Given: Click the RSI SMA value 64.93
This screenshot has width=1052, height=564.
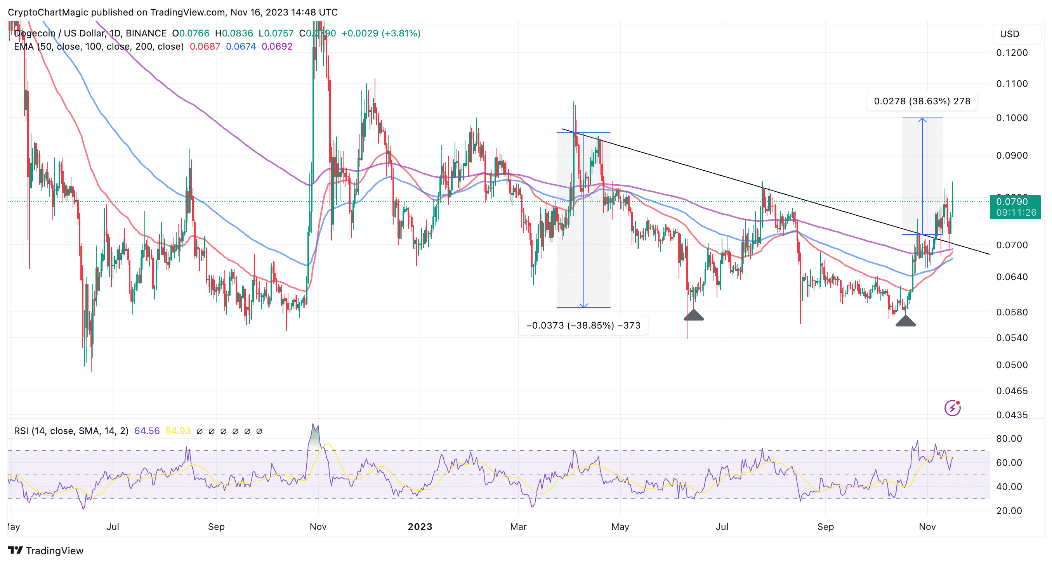Looking at the screenshot, I should click(x=178, y=431).
